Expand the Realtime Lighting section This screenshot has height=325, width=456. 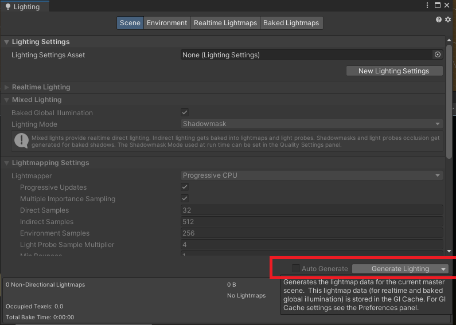point(41,87)
